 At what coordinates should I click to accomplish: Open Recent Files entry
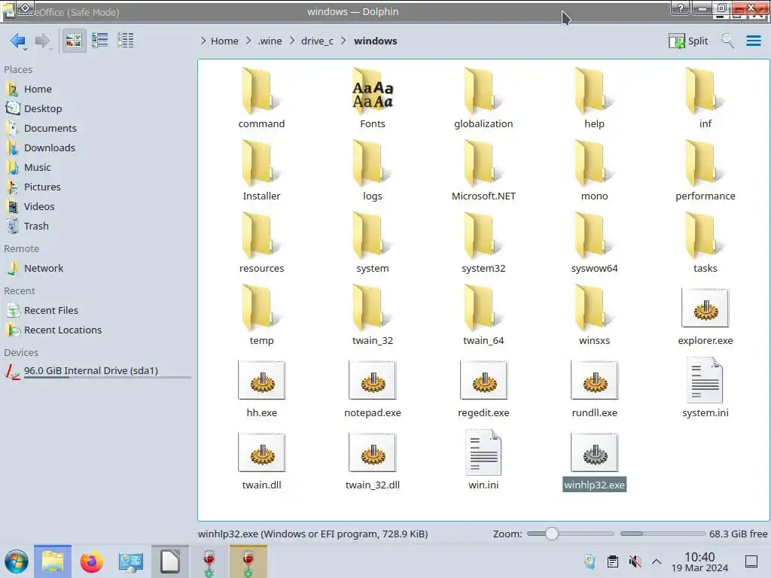click(x=50, y=311)
